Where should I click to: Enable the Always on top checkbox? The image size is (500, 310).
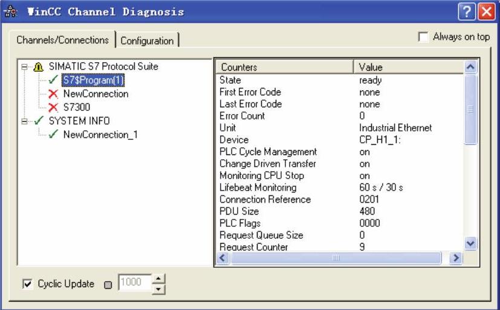tap(423, 37)
